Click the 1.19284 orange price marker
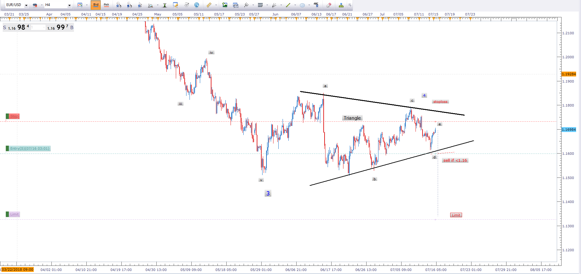 click(569, 74)
